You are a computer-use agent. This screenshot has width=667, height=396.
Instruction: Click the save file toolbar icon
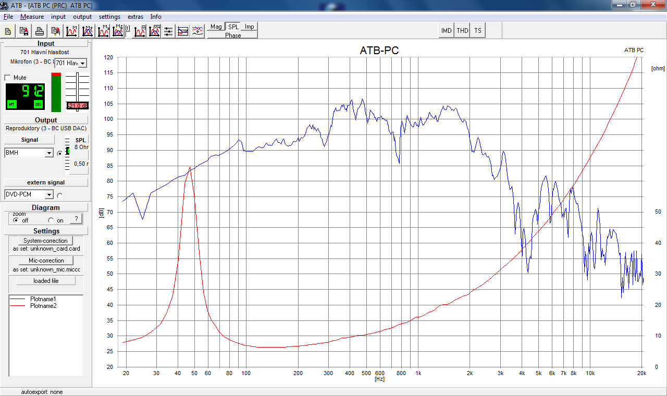point(24,31)
